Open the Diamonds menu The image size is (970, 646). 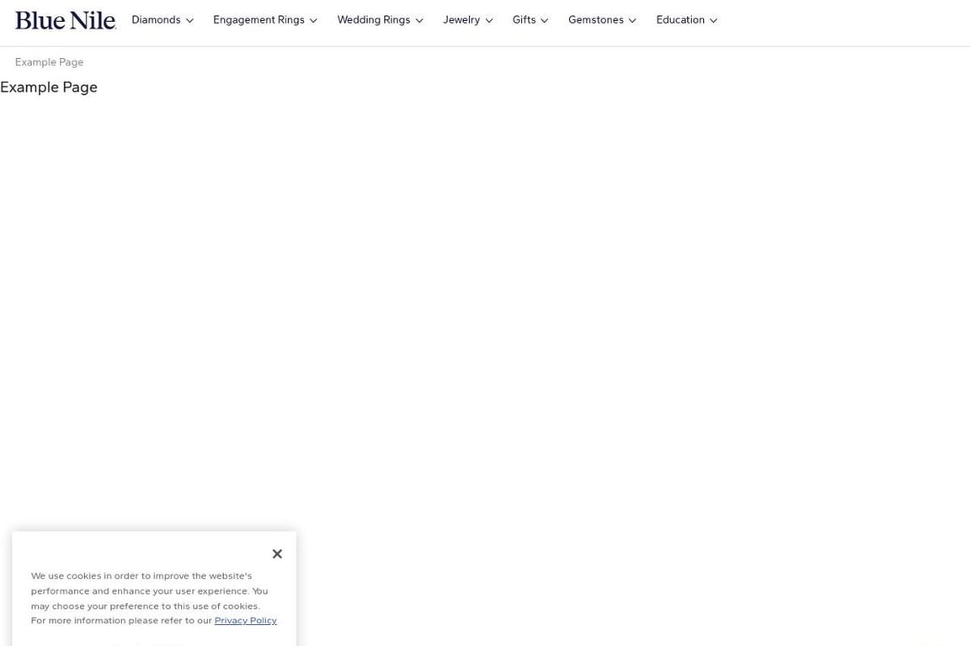[163, 20]
